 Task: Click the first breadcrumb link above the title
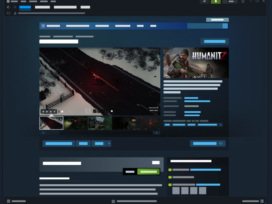coord(45,36)
